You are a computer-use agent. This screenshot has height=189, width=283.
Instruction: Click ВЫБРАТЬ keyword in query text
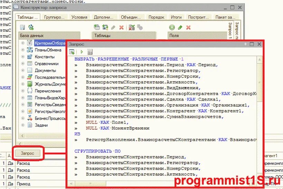click(x=84, y=59)
